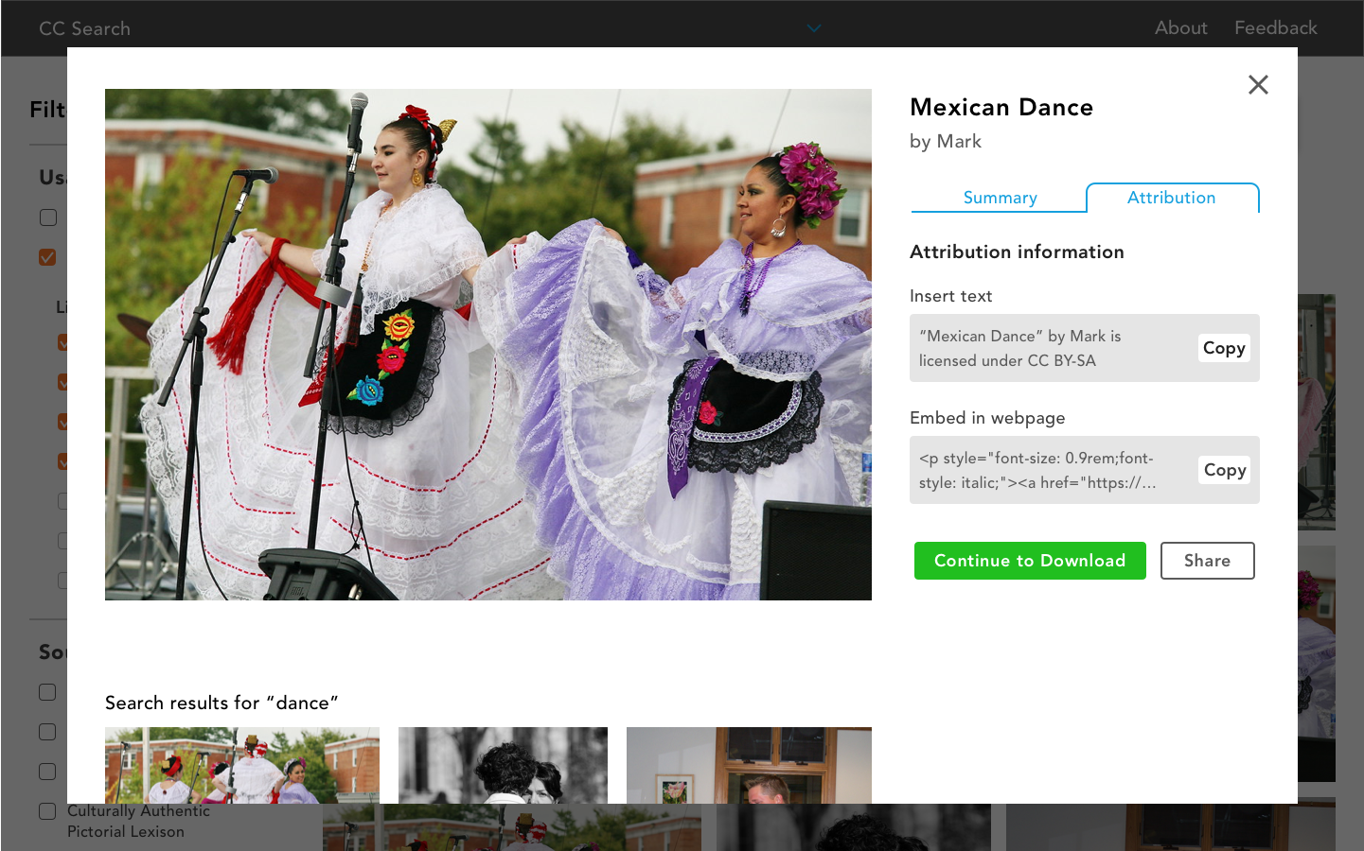Close the Mexican Dance image details modal
Viewport: 1364px width, 851px height.
(x=1258, y=84)
